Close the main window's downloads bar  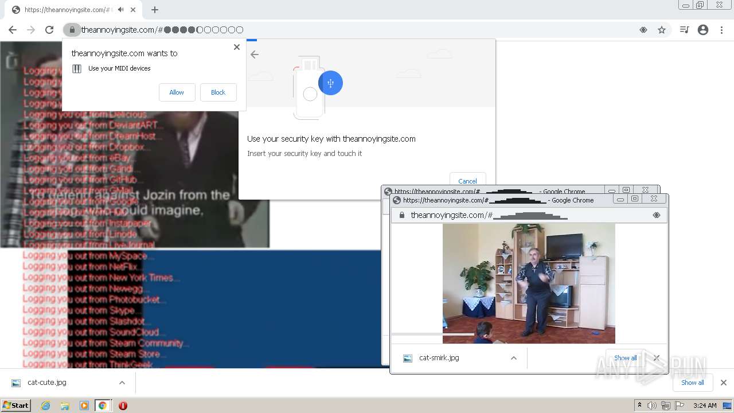coord(724,383)
